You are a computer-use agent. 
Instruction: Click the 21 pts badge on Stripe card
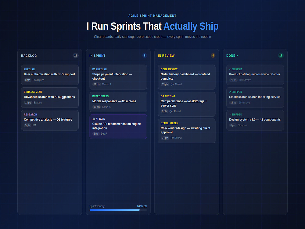click(x=96, y=84)
